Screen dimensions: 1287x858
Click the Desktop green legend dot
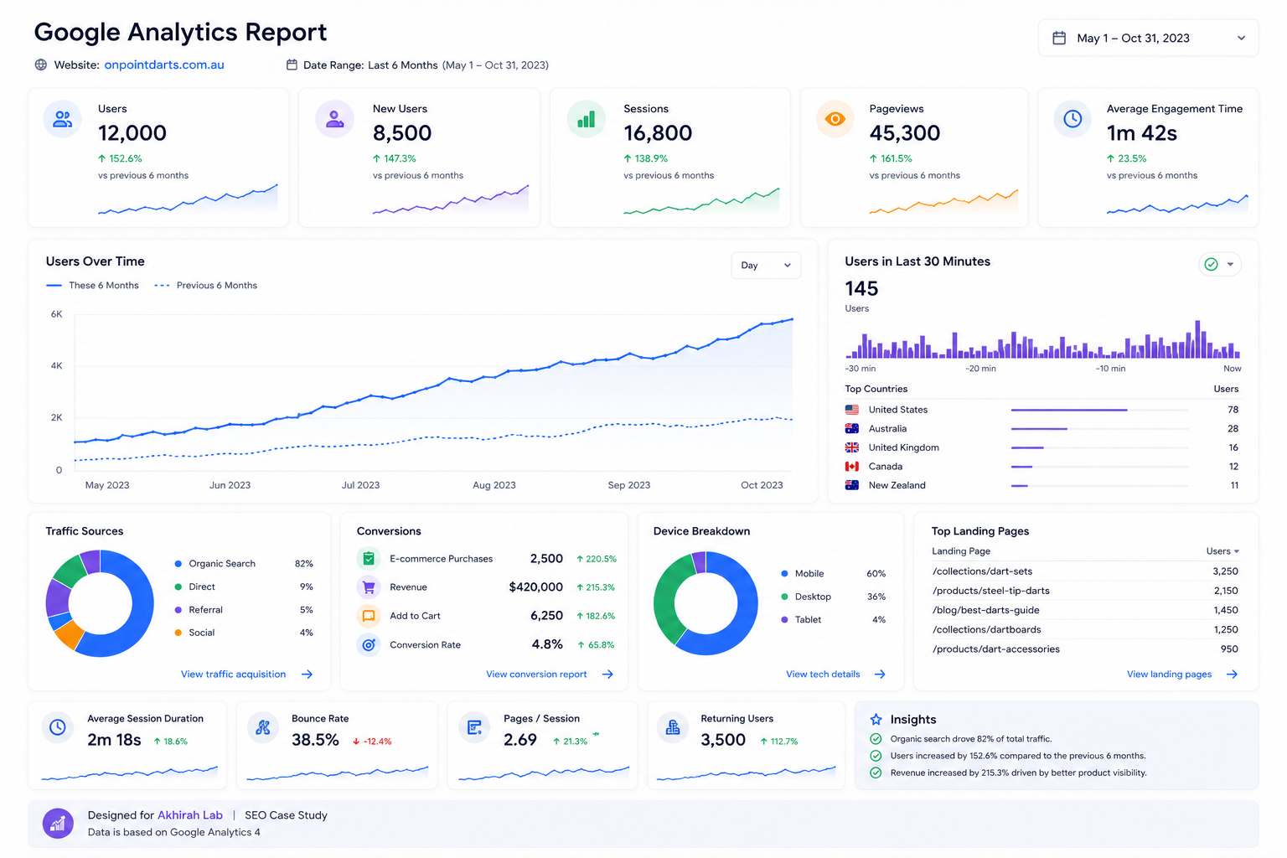pyautogui.click(x=784, y=597)
